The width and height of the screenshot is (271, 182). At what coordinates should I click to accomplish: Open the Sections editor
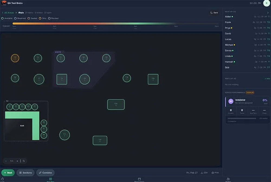pyautogui.click(x=25, y=173)
